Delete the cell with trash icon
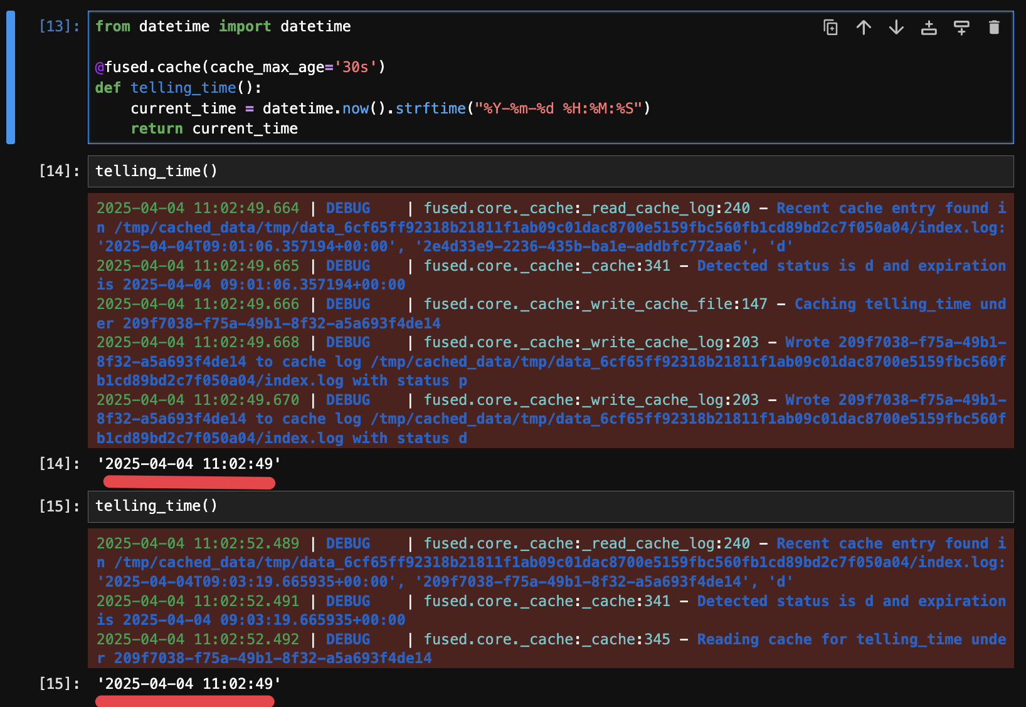Screen dimensions: 1026x707 [994, 27]
